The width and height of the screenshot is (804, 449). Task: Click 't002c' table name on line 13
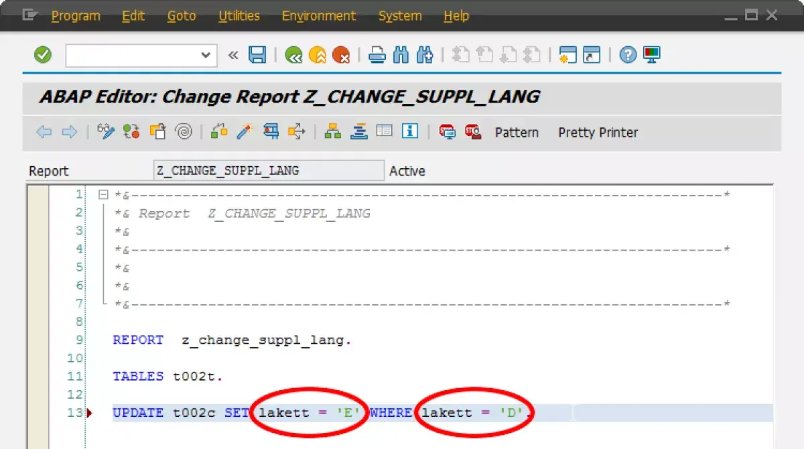pyautogui.click(x=194, y=413)
